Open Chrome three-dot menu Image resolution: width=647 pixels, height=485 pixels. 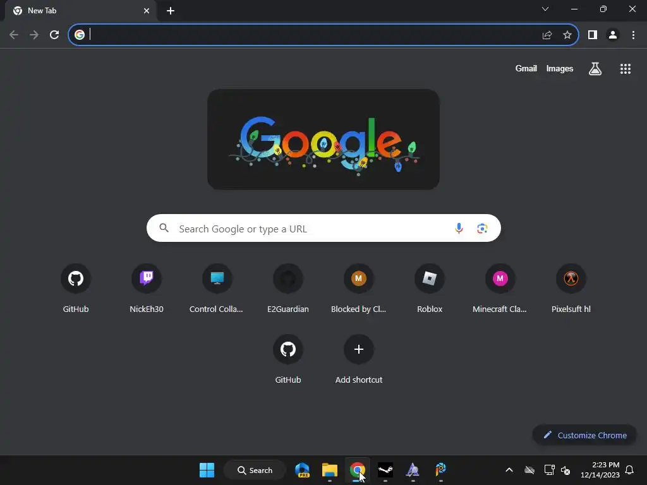(633, 35)
